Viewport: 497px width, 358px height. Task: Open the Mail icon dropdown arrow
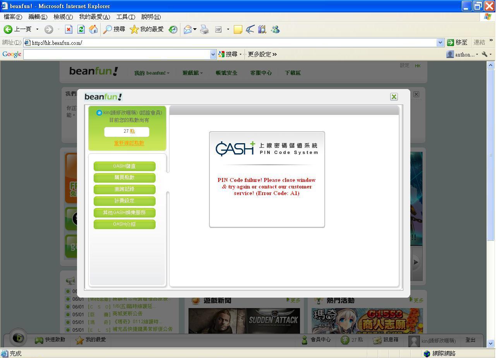coord(195,29)
